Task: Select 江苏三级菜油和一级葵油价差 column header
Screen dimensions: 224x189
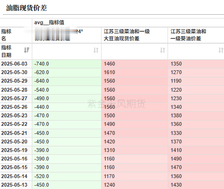Action: [196, 35]
